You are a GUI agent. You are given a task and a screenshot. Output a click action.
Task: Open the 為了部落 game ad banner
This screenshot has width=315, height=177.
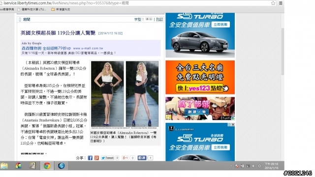(200, 109)
